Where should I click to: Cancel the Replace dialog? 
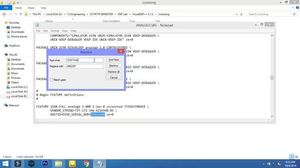coord(113,78)
